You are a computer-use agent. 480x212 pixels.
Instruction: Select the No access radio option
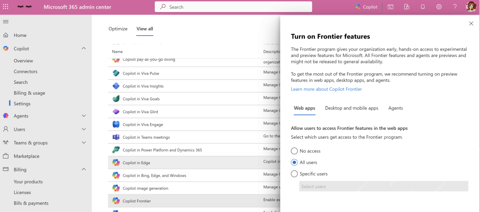point(294,151)
